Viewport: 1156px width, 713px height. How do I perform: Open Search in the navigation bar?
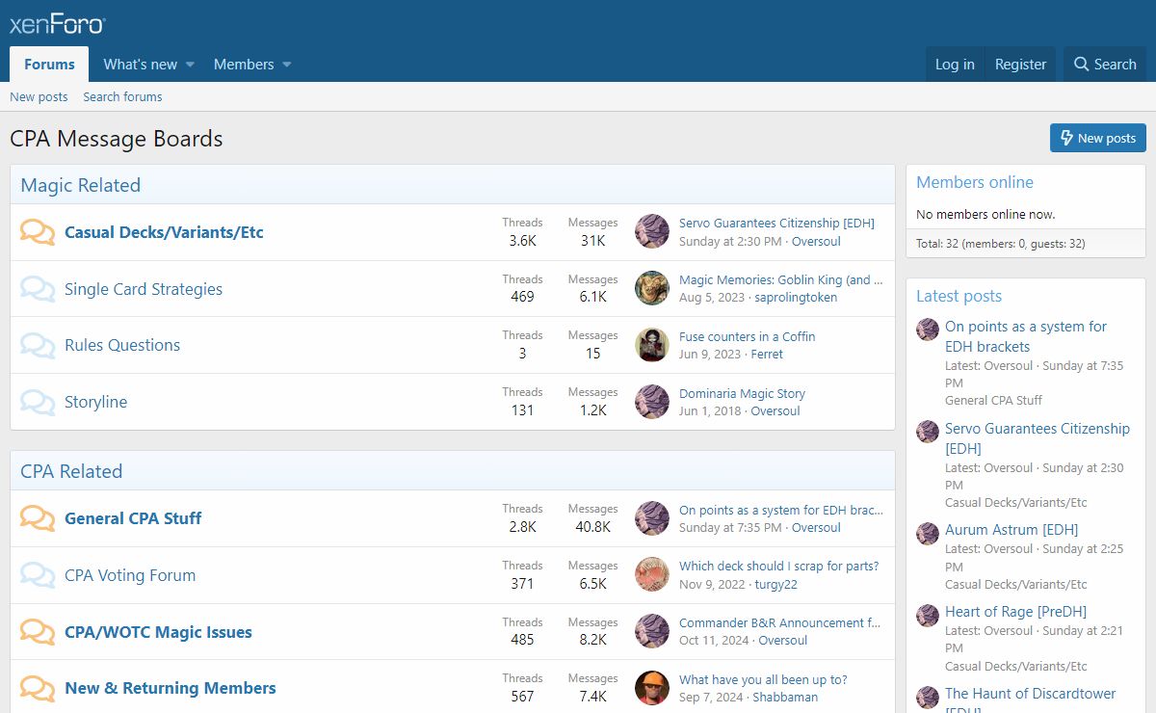[x=1105, y=65]
